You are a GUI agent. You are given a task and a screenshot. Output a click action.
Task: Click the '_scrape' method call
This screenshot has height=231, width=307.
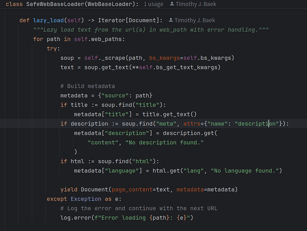113,58
